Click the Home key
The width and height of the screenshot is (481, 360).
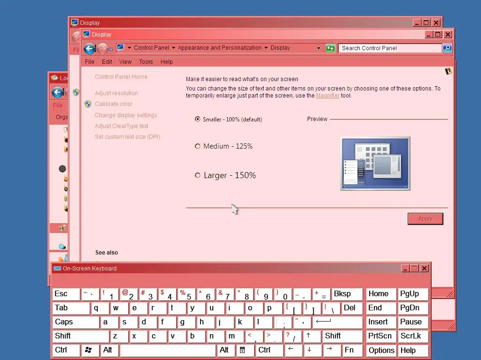[381, 294]
